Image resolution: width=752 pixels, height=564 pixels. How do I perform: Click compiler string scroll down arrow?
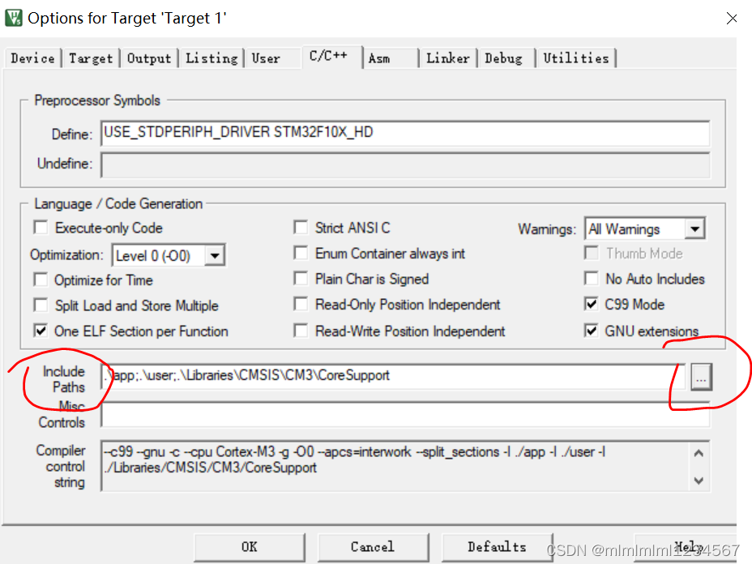point(699,480)
